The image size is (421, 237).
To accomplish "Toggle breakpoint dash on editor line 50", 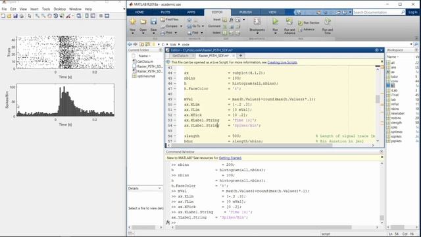I will tap(175, 105).
